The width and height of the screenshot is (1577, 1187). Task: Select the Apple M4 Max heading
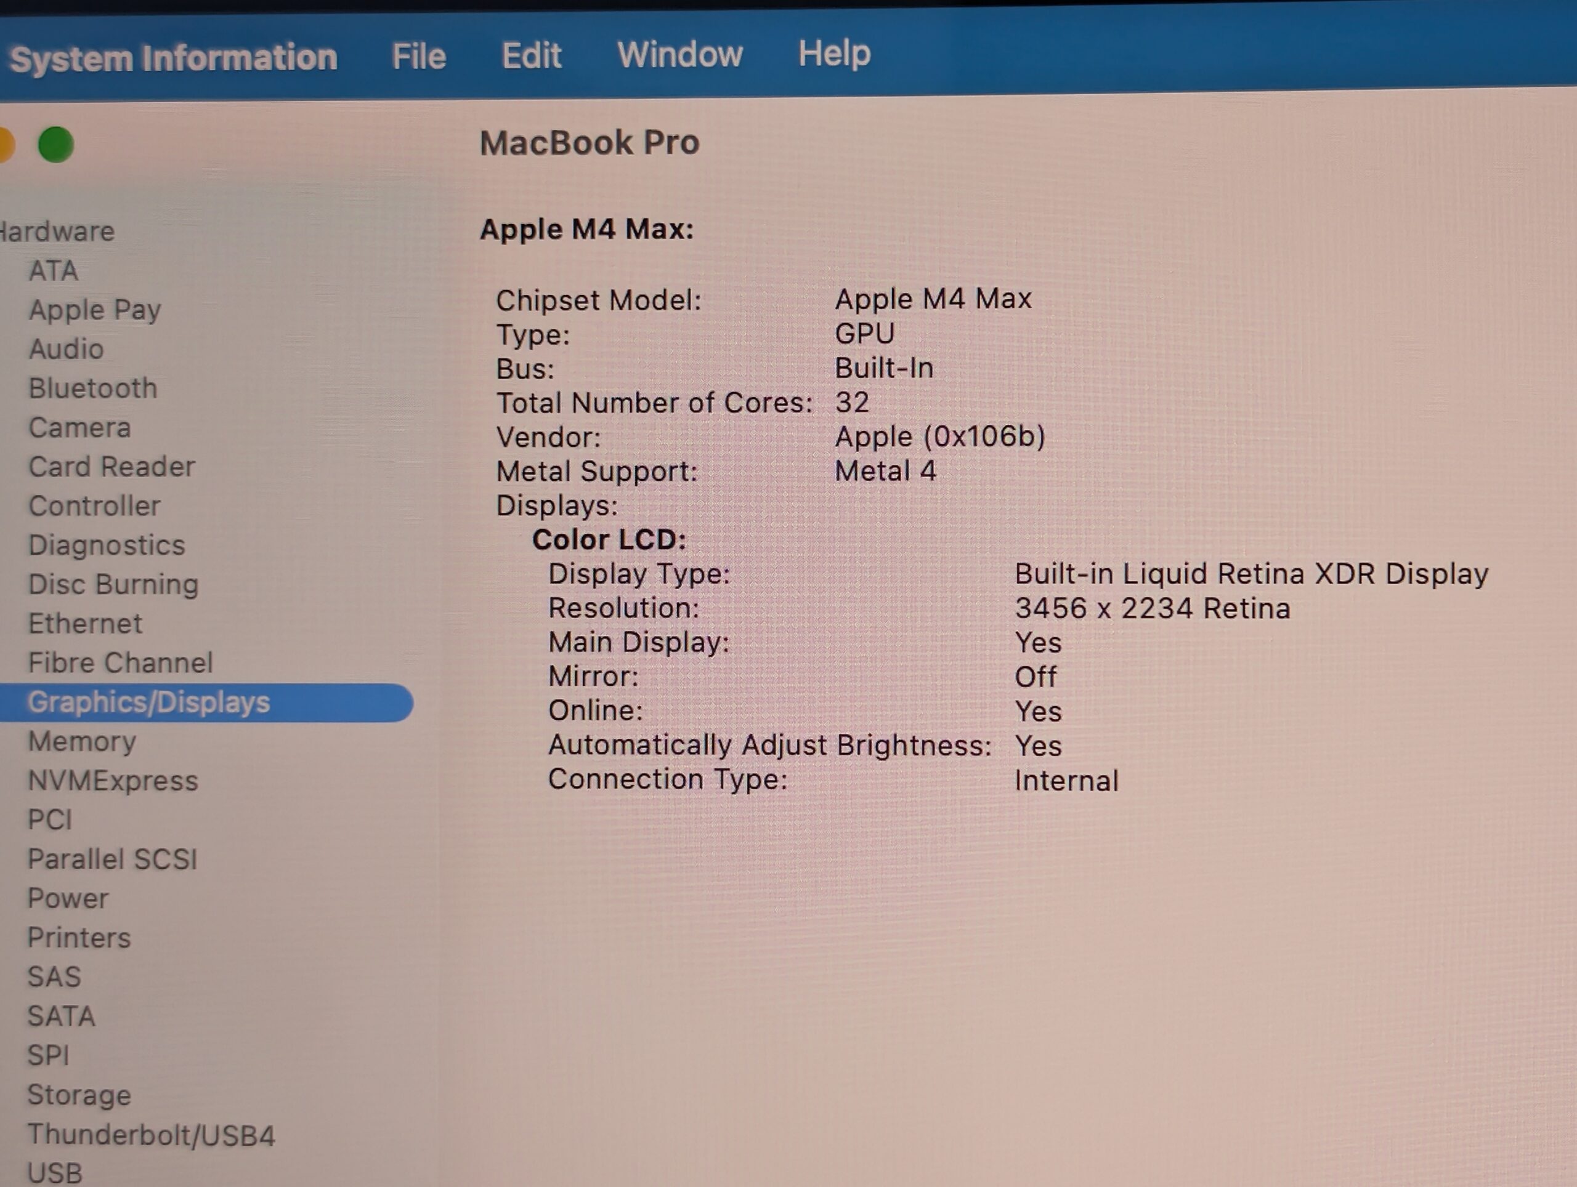click(x=586, y=230)
